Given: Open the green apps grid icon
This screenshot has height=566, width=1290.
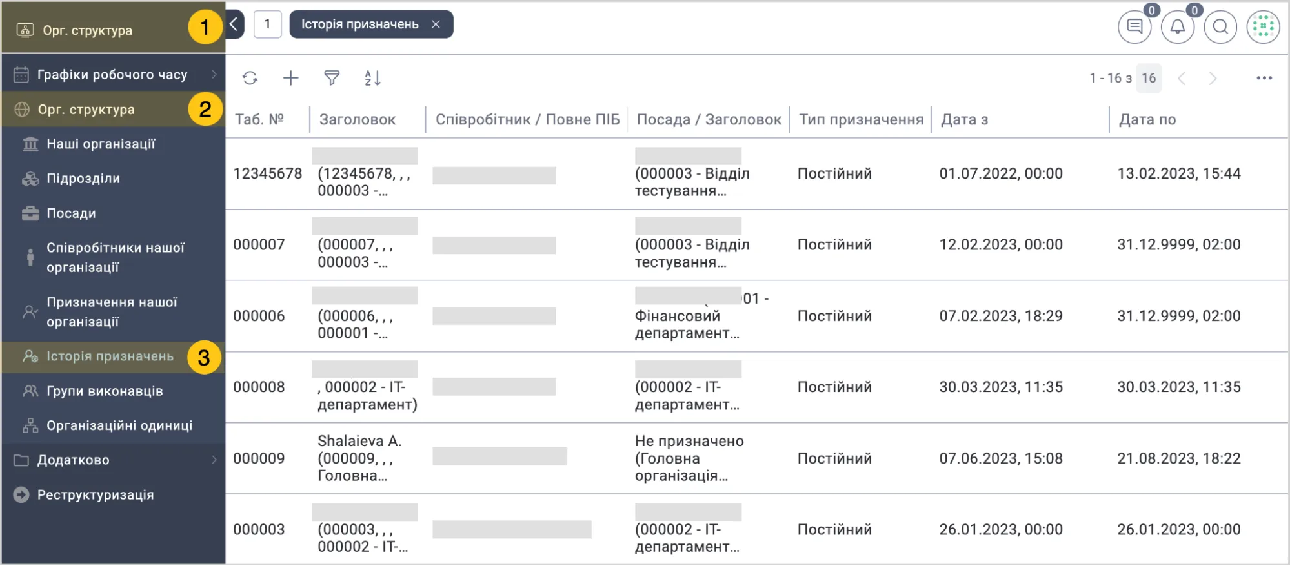Looking at the screenshot, I should click(1263, 27).
